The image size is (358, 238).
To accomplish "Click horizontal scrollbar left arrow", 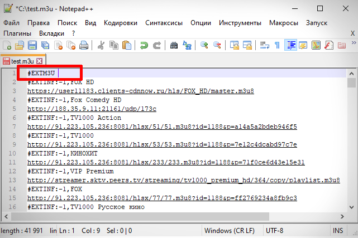I will coord(6,216).
